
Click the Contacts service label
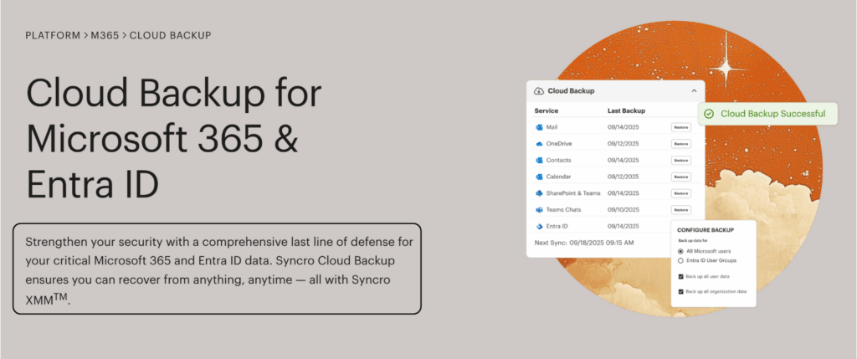(x=558, y=160)
